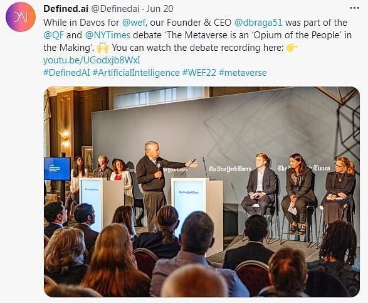Select the #metaverse hashtag

pyautogui.click(x=243, y=73)
